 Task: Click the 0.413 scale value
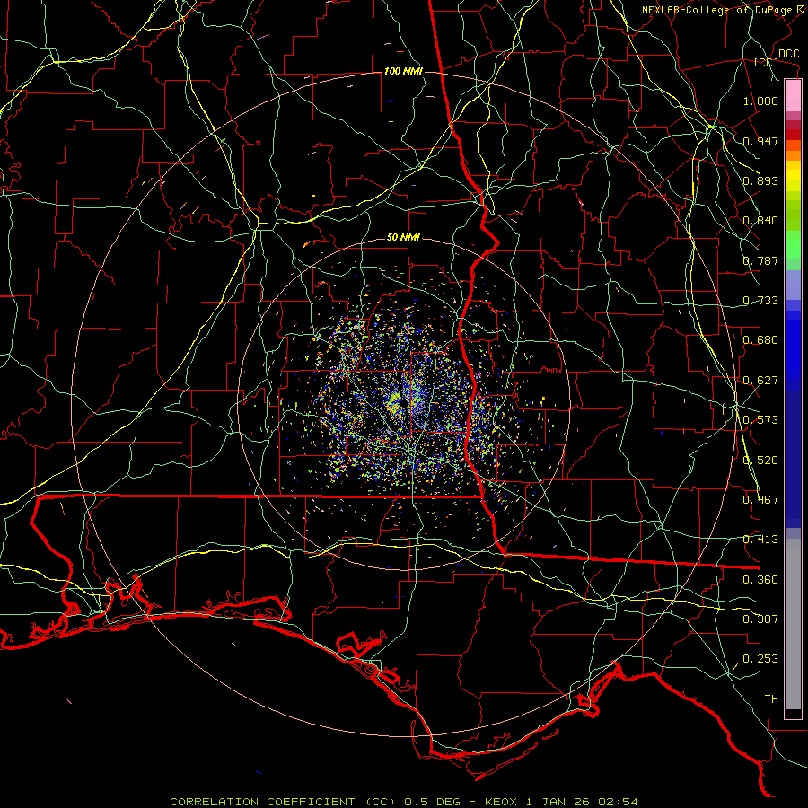760,540
